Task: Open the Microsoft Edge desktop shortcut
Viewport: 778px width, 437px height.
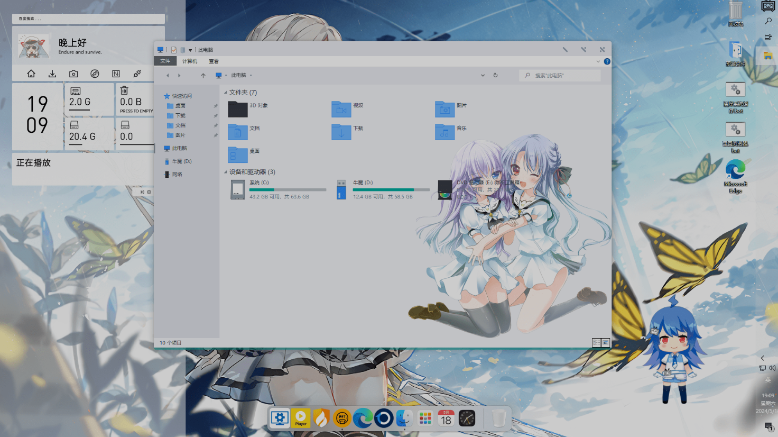Action: click(x=735, y=177)
